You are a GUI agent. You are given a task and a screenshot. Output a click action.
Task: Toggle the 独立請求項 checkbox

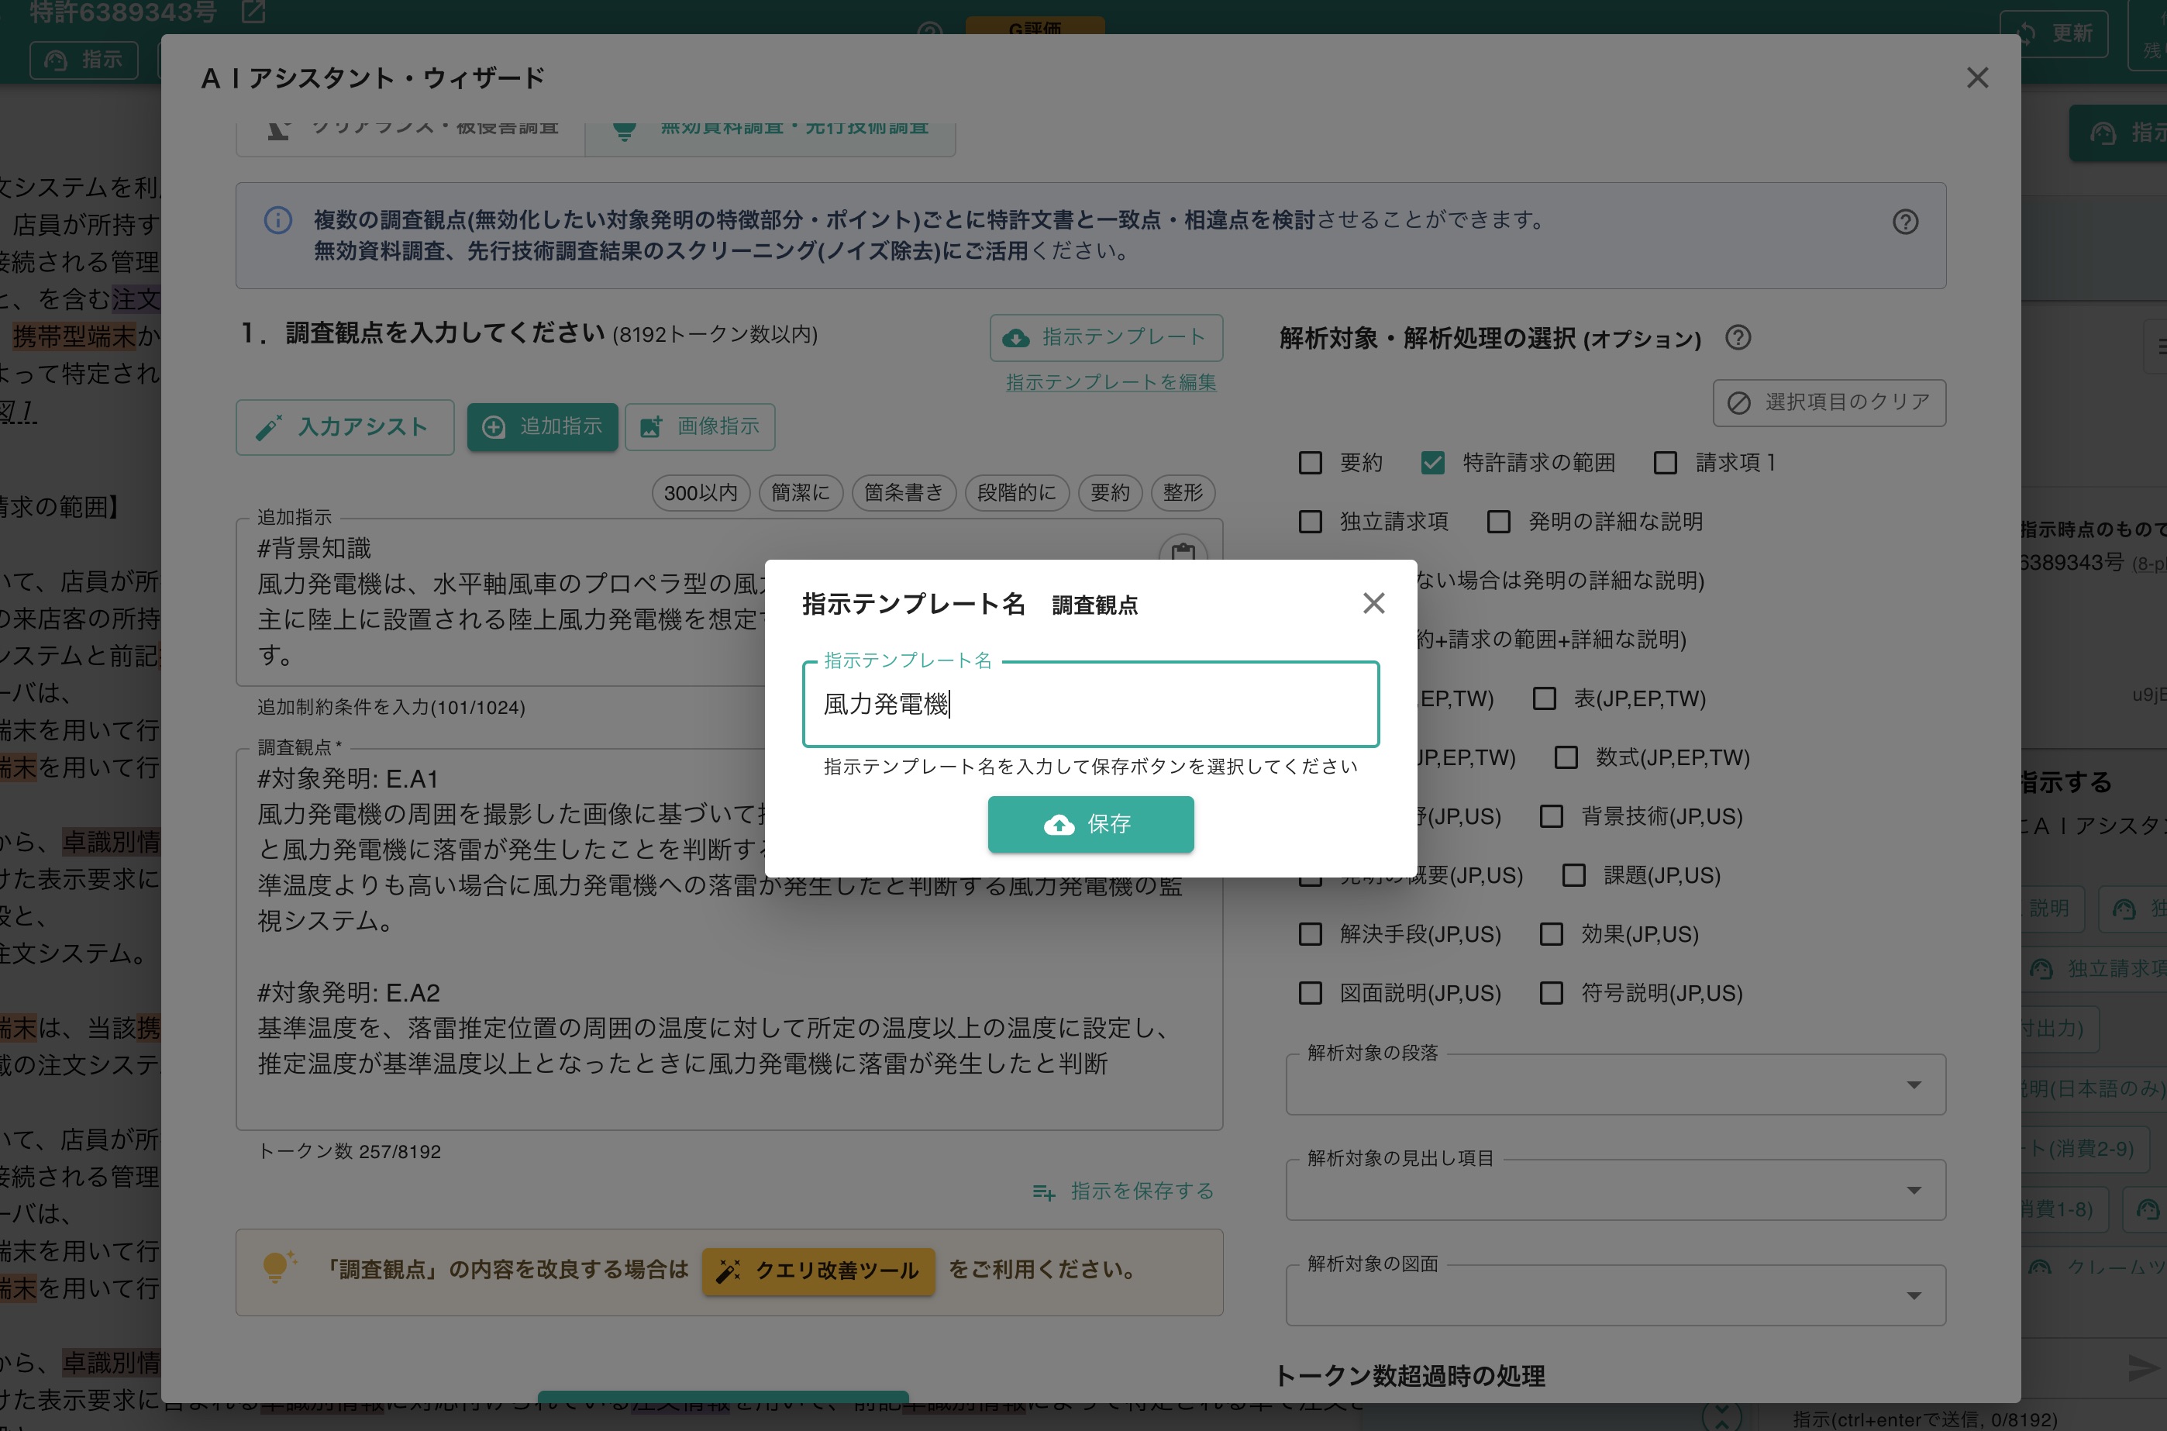pyautogui.click(x=1311, y=522)
